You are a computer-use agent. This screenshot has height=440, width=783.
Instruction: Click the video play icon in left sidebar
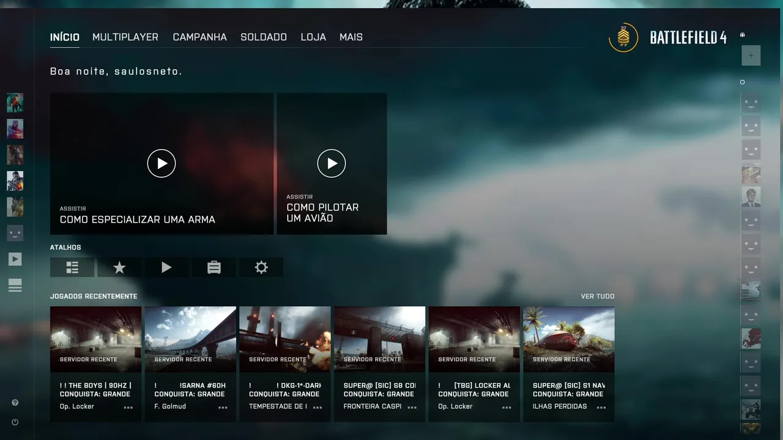click(15, 259)
